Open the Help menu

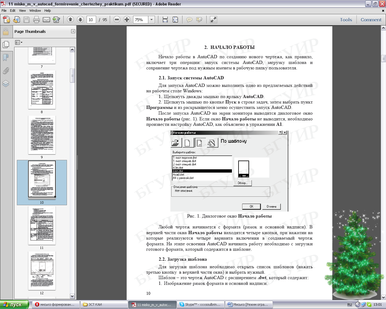48,11
